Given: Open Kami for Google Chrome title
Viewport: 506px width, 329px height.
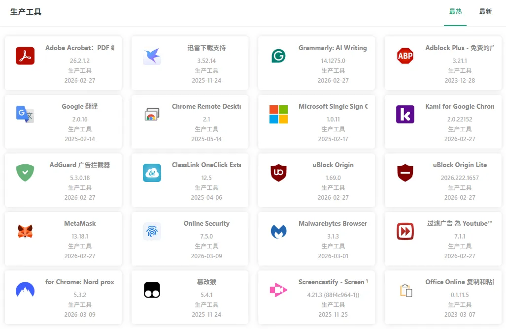Looking at the screenshot, I should coord(460,106).
